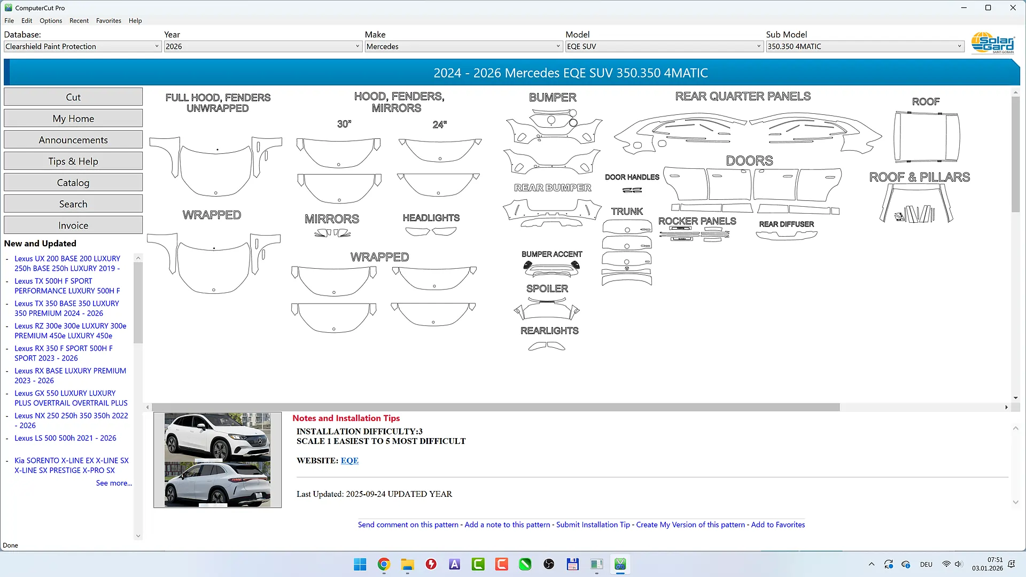Select the Door Handles pattern piece
This screenshot has height=577, width=1026.
(x=632, y=190)
